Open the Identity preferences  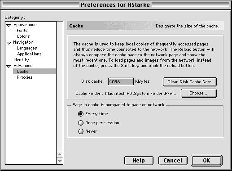point(21,60)
